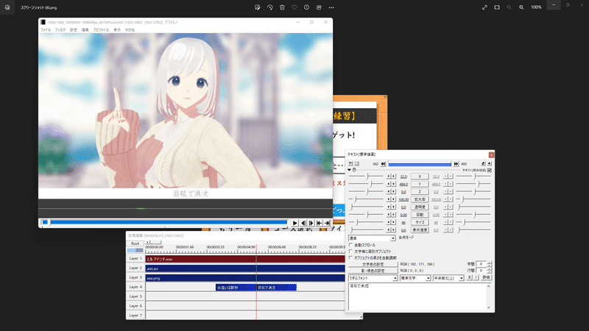Open the three-dot more menu in Photos
The width and height of the screenshot is (589, 331).
pos(331,7)
